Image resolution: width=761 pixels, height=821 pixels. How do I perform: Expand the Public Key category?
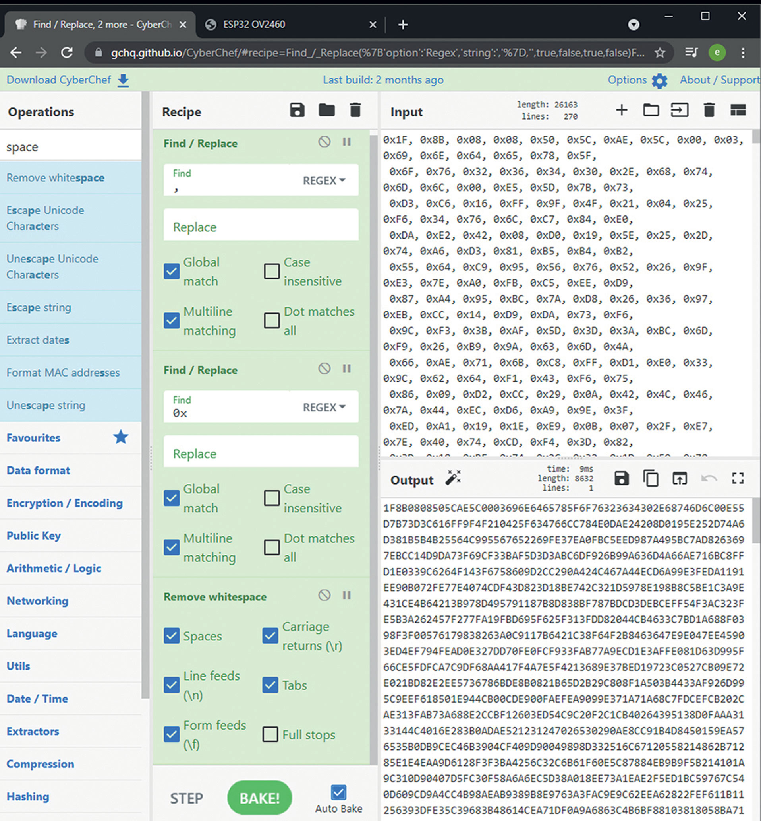(x=70, y=536)
